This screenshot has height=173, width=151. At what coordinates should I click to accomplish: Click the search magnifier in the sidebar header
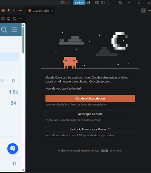(x=9, y=11)
